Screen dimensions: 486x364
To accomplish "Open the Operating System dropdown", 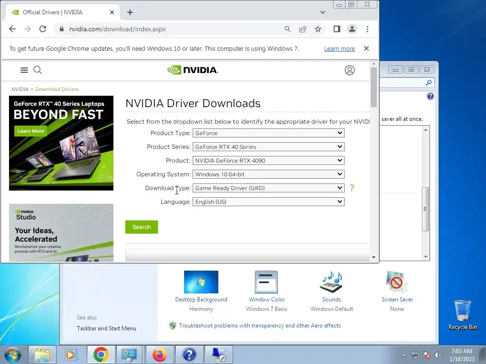I will coord(269,174).
